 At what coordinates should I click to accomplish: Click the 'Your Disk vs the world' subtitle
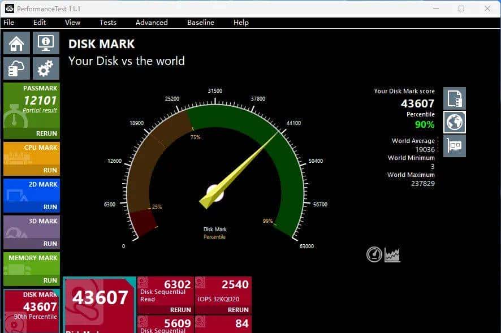(x=127, y=61)
